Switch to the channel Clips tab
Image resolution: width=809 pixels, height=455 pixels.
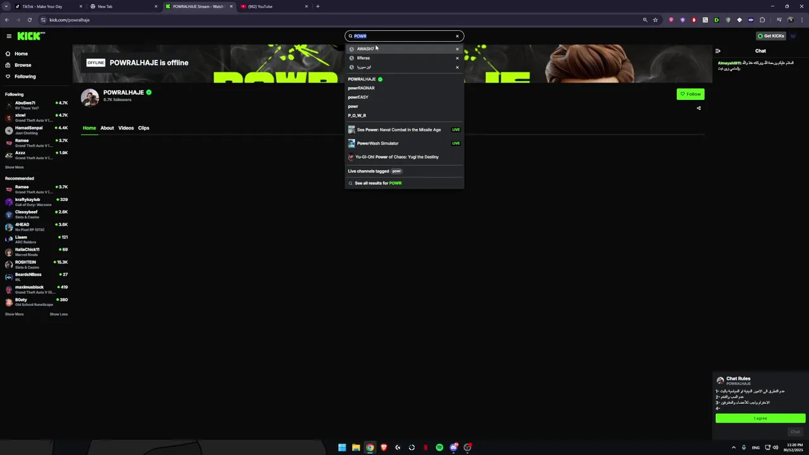[143, 128]
